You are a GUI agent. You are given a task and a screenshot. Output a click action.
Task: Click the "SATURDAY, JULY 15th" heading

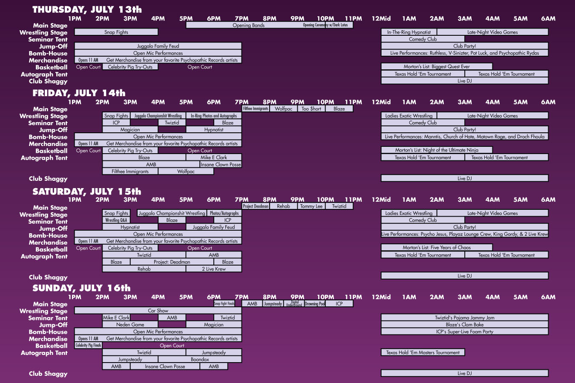tap(87, 191)
